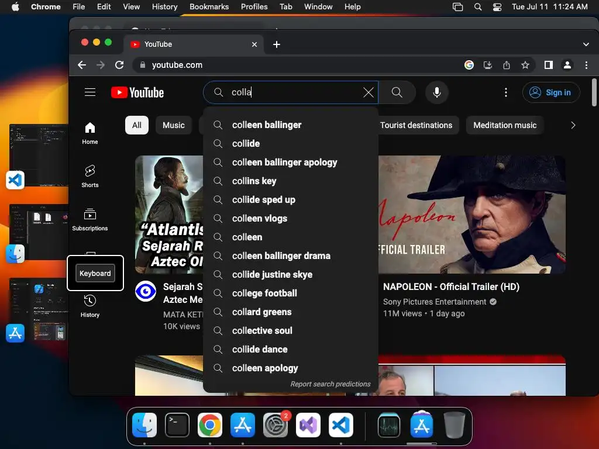
Task: Open the History menu in menu bar
Action: tap(164, 7)
